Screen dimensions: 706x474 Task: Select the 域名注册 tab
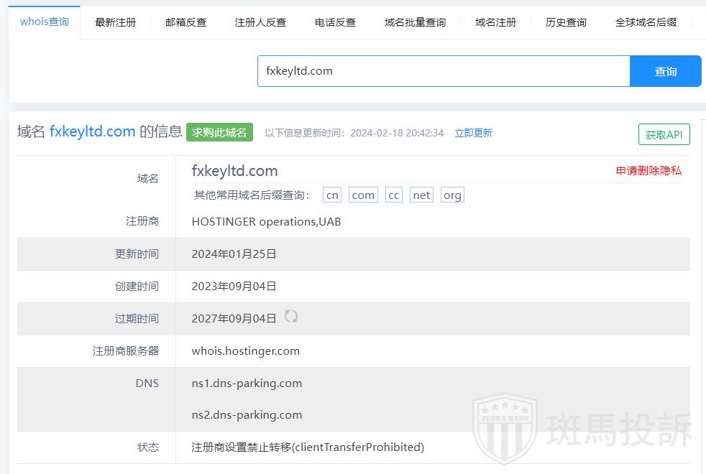pyautogui.click(x=495, y=22)
